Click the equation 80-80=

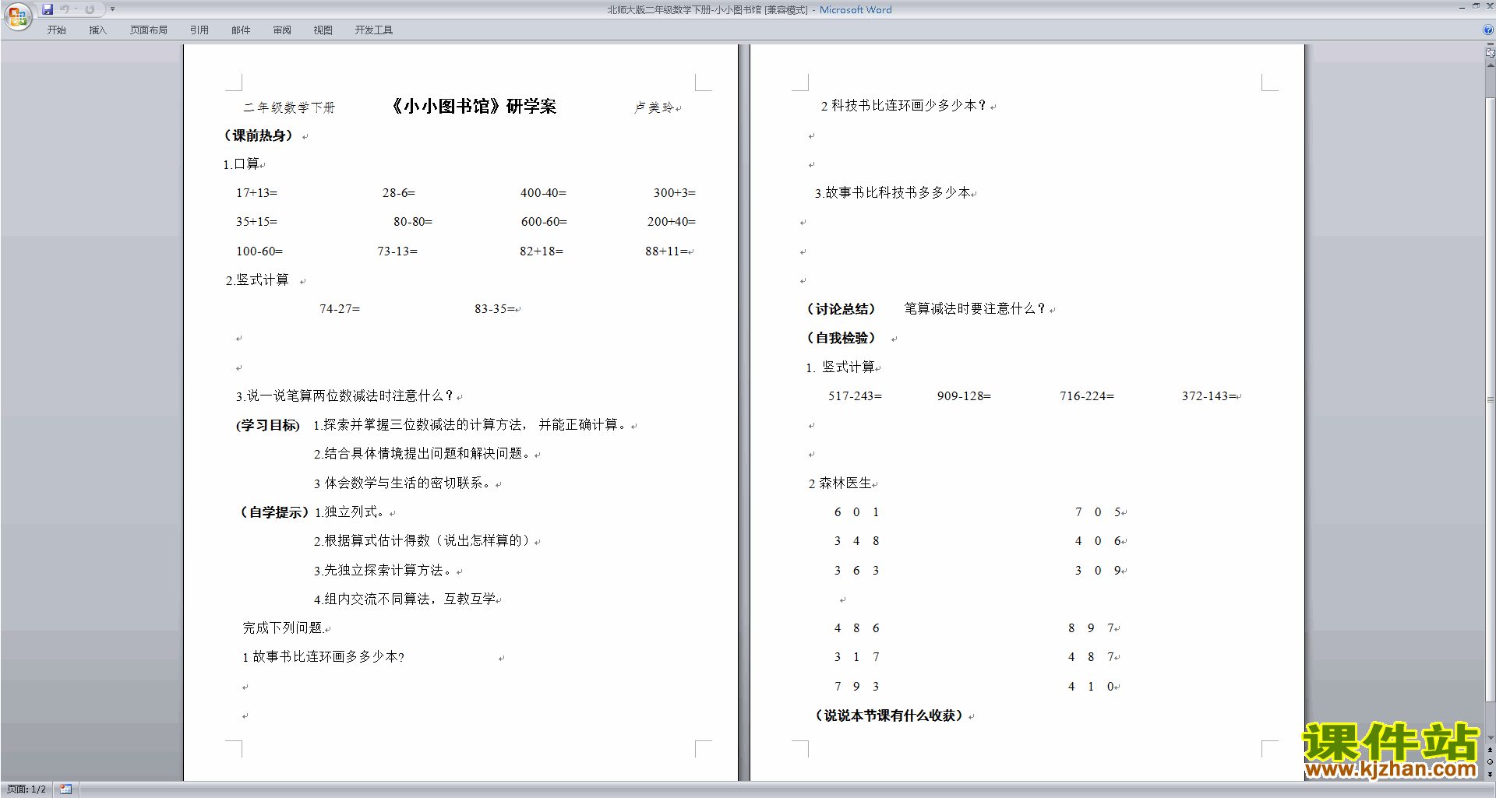pos(412,222)
